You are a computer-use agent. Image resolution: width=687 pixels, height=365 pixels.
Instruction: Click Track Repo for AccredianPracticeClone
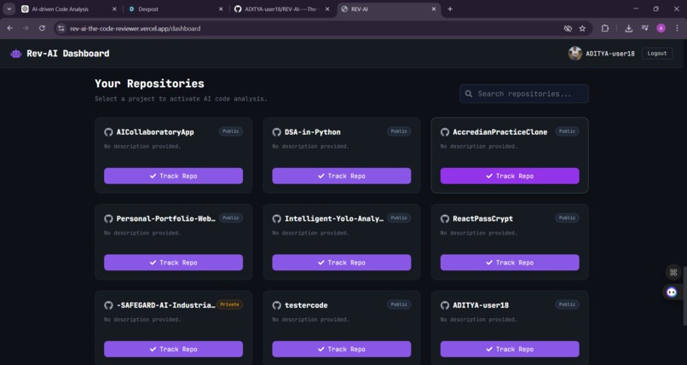pos(510,176)
